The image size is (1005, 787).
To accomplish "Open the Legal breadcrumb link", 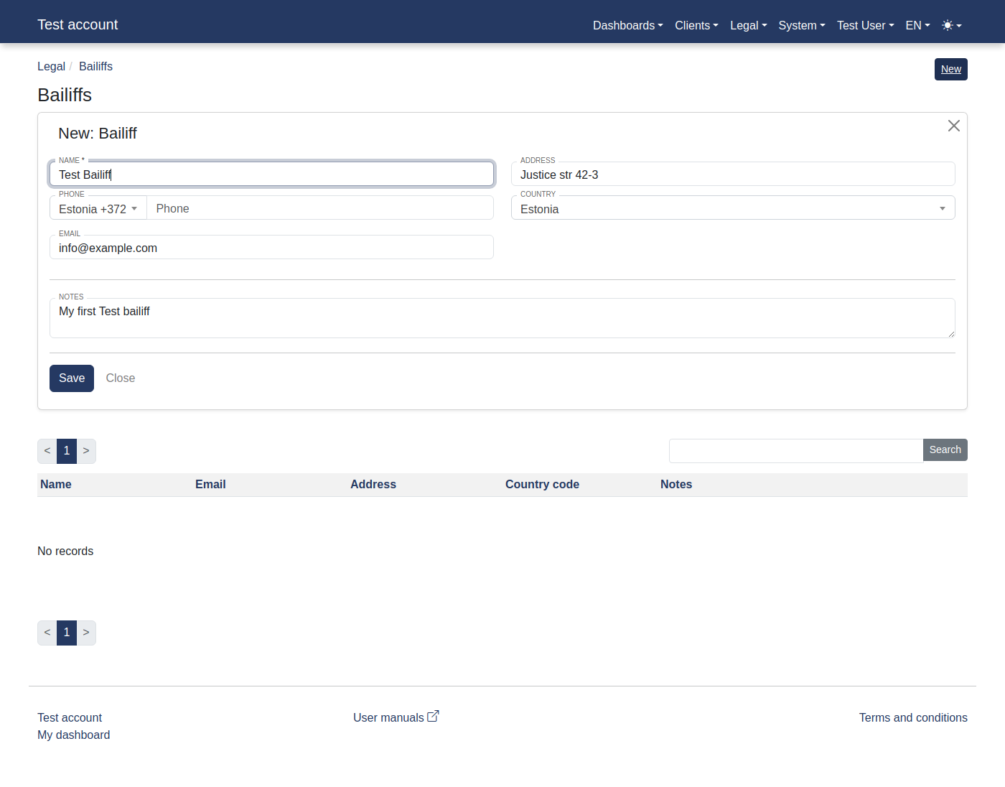I will (x=51, y=66).
